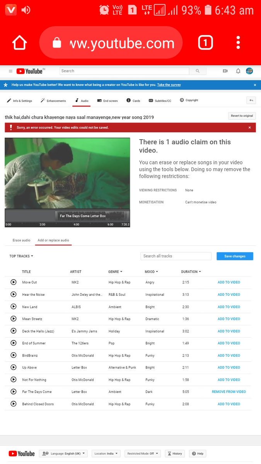Image resolution: width=261 pixels, height=464 pixels.
Task: Open the End screen tab
Action: 107,101
